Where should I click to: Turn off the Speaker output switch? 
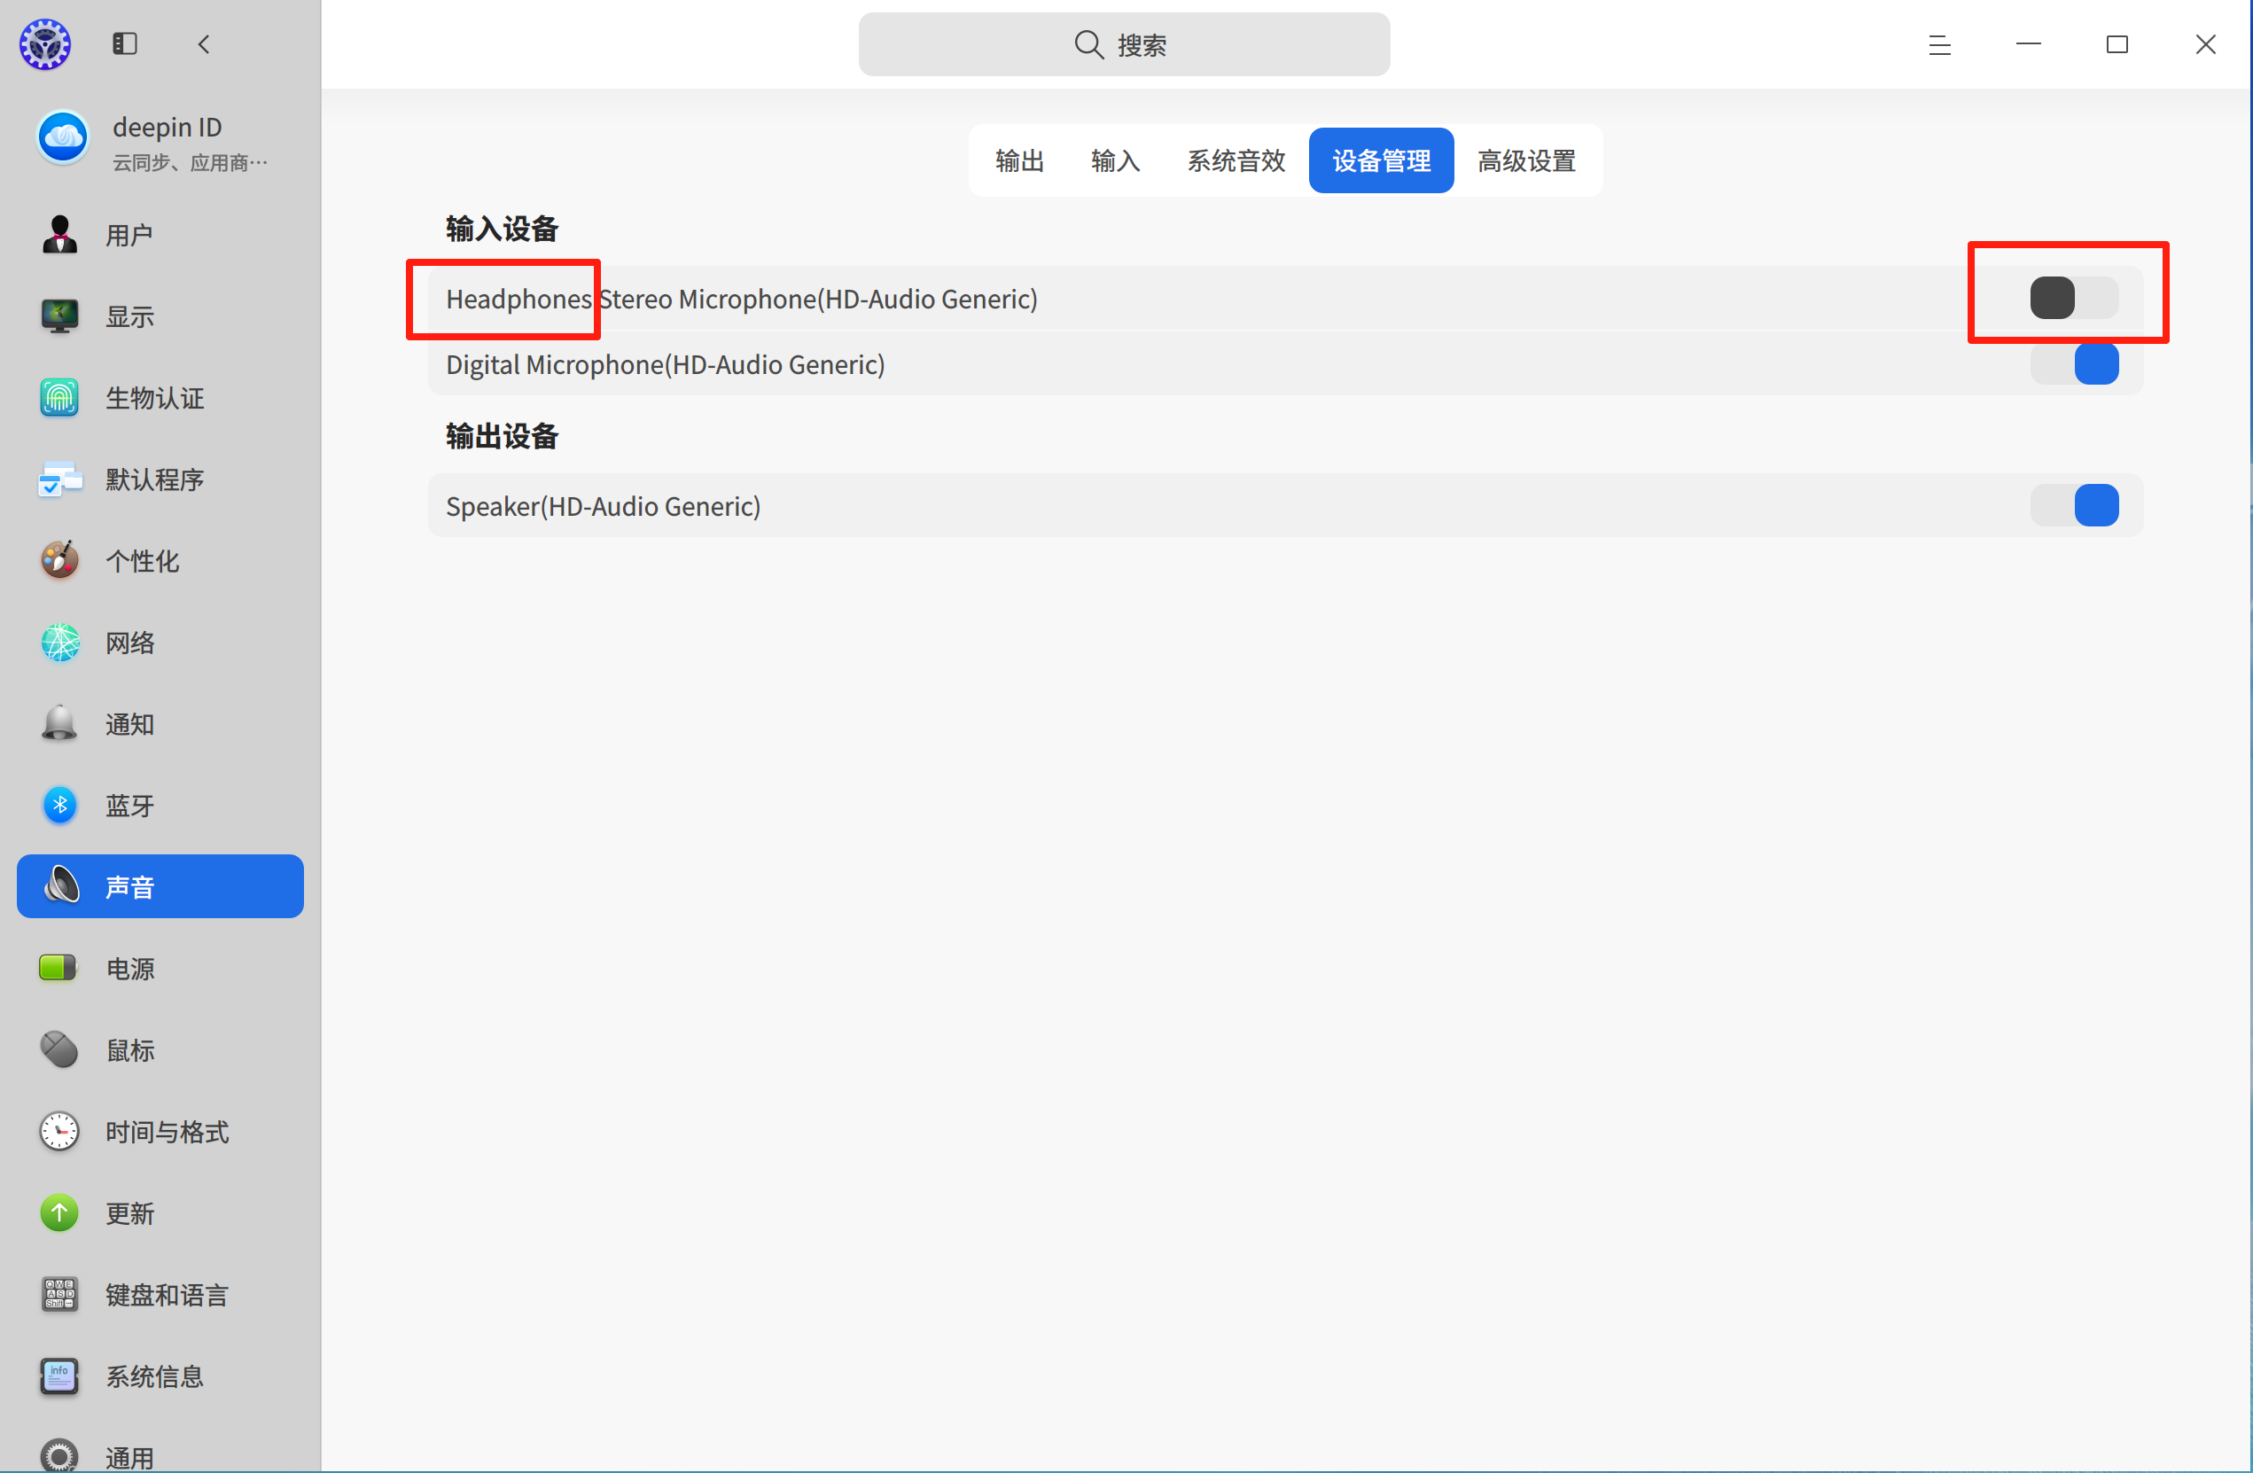coord(2073,505)
